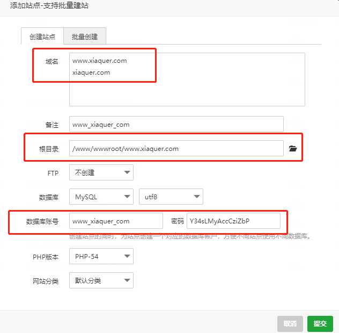339x333 pixels.
Task: Click the dialog title 添加站点-支持批量建站
Action: (49, 5)
